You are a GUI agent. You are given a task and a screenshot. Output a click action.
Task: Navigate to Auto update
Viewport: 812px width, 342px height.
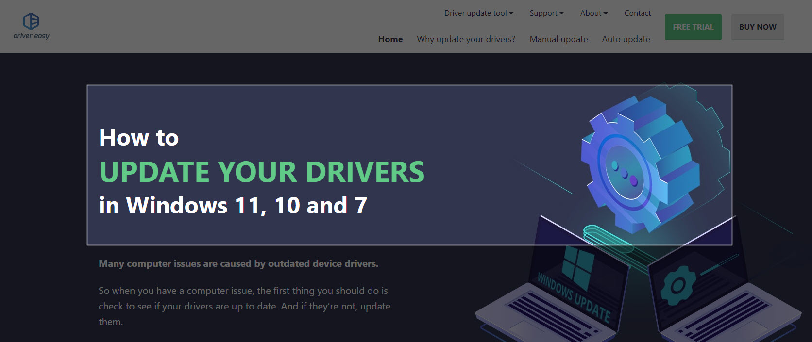[x=626, y=39]
